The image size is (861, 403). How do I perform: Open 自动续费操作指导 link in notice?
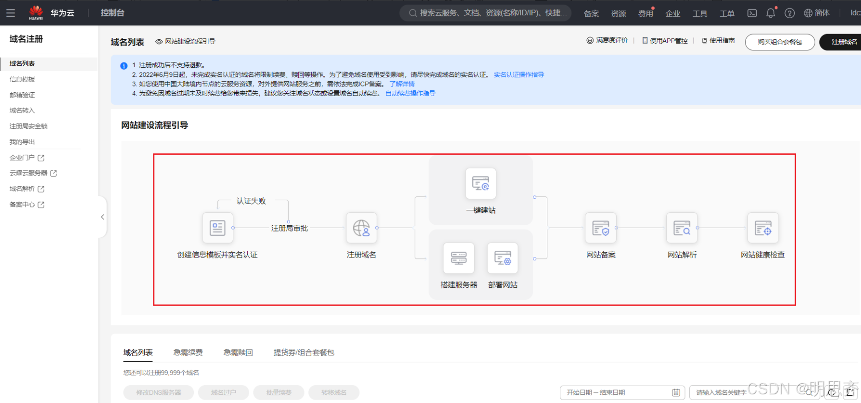410,93
